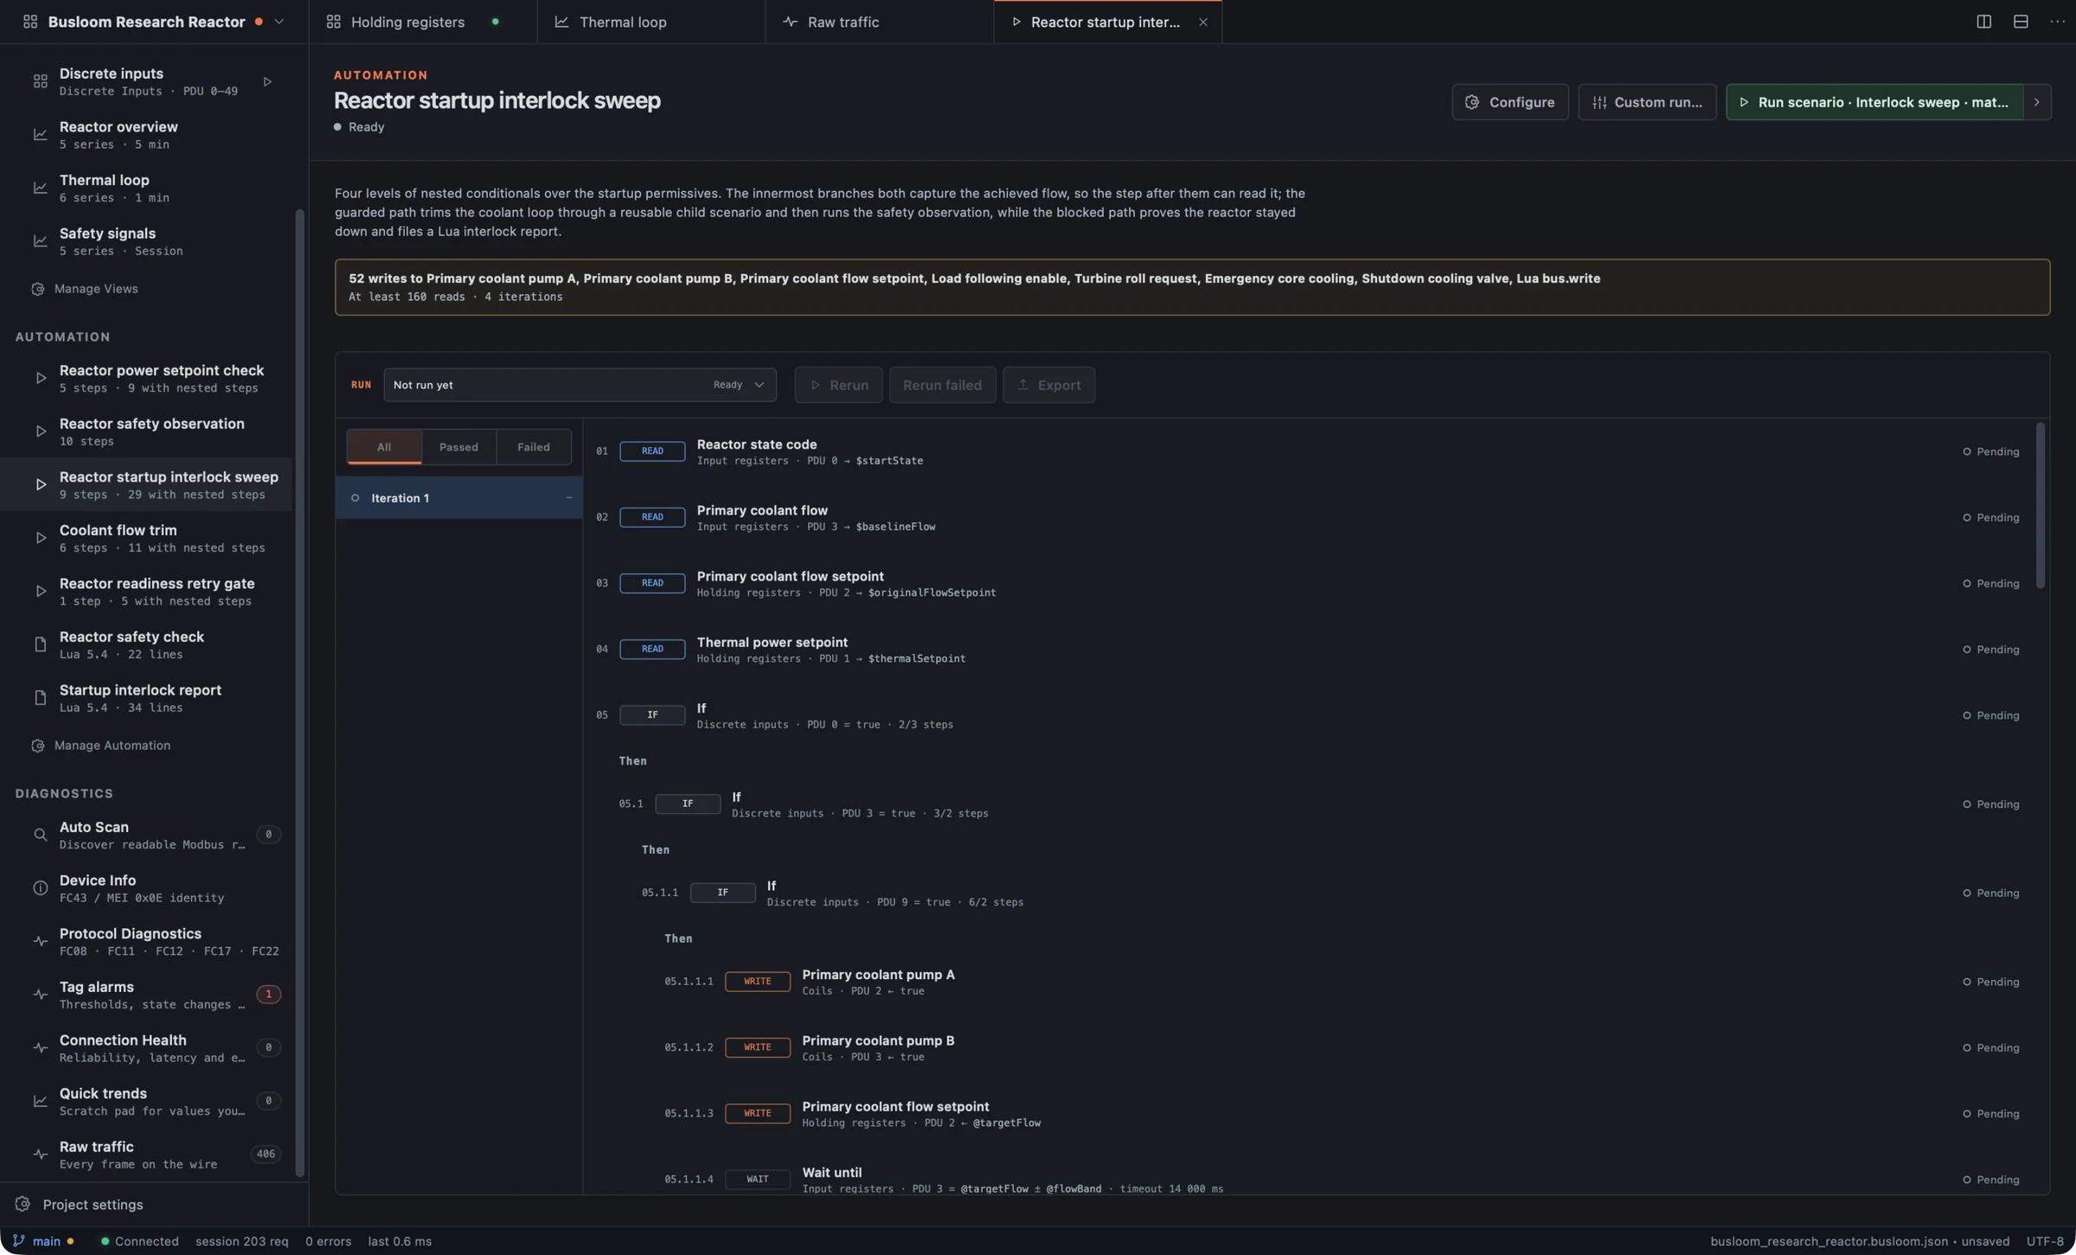Run the Interlock sweep scenario
This screenshot has height=1255, width=2076.
point(1874,102)
